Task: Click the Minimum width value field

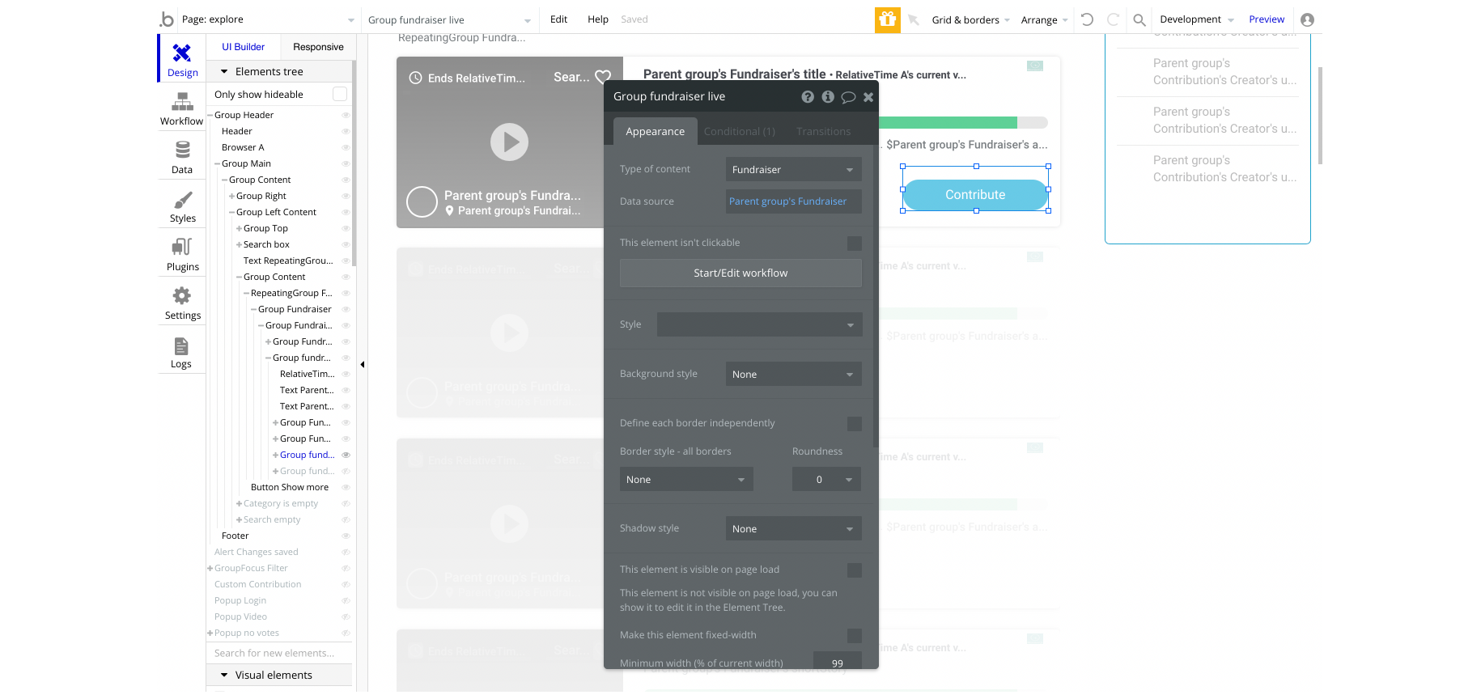Action: click(x=837, y=663)
